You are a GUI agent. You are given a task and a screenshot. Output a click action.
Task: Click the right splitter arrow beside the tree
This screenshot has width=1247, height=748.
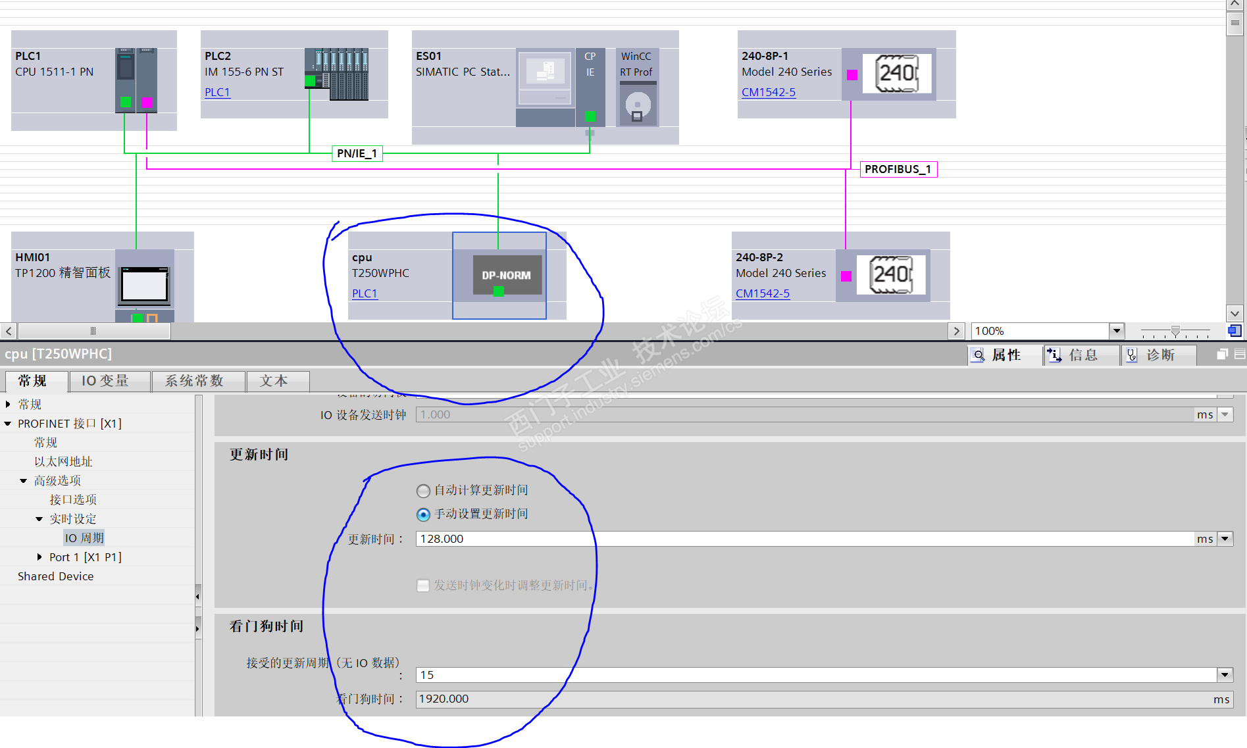[x=197, y=629]
